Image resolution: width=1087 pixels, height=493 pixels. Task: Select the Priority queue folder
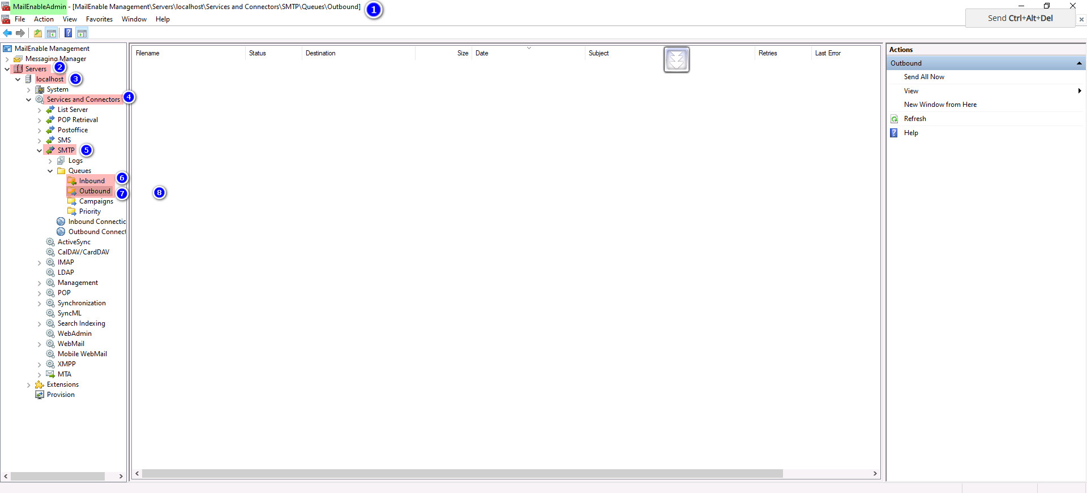tap(89, 211)
